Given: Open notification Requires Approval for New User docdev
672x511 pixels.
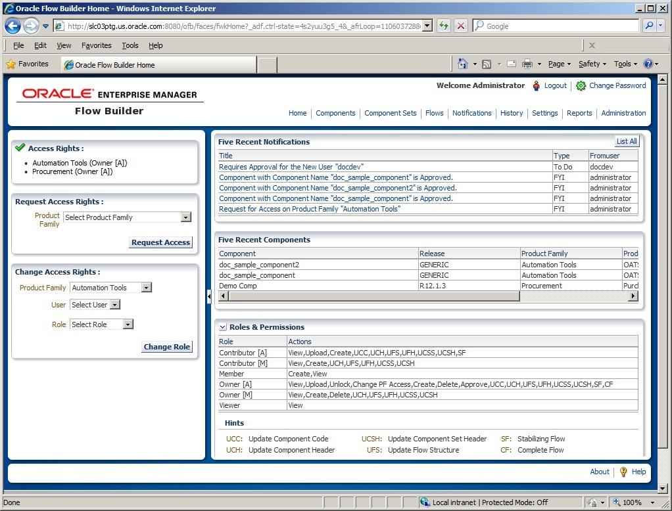Looking at the screenshot, I should pos(291,167).
